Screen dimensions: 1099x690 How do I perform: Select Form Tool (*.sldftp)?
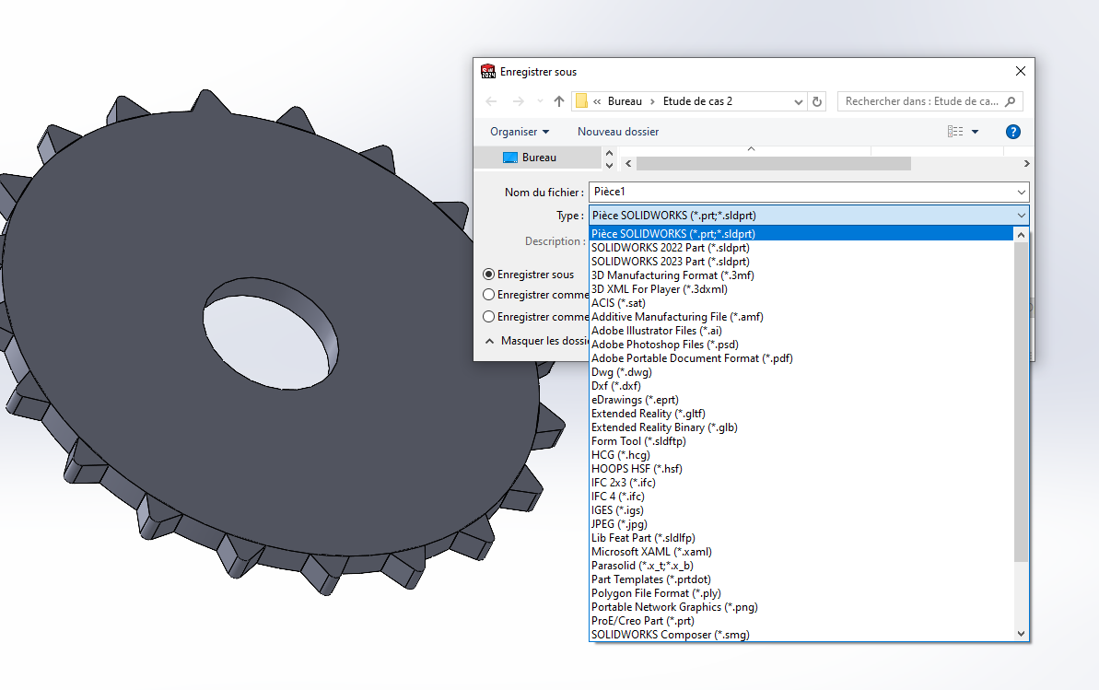[801, 441]
